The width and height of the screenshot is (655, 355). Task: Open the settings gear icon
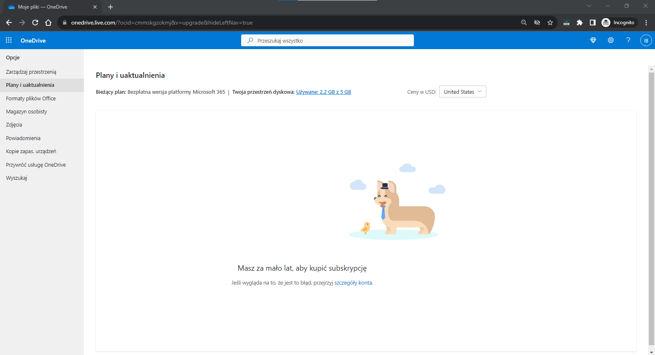coord(611,40)
